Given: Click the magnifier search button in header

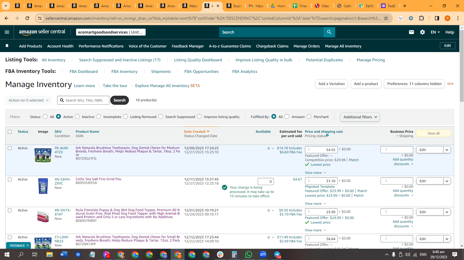Looking at the screenshot, I should pos(329,32).
